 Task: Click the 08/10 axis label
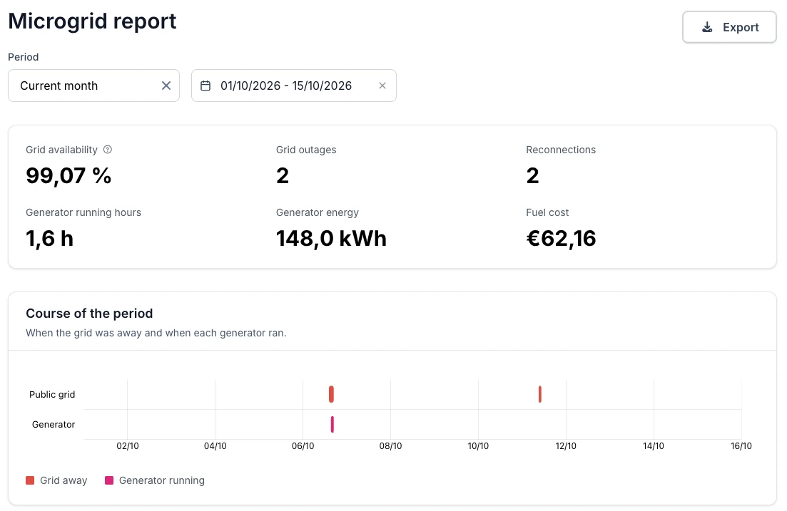tap(390, 446)
